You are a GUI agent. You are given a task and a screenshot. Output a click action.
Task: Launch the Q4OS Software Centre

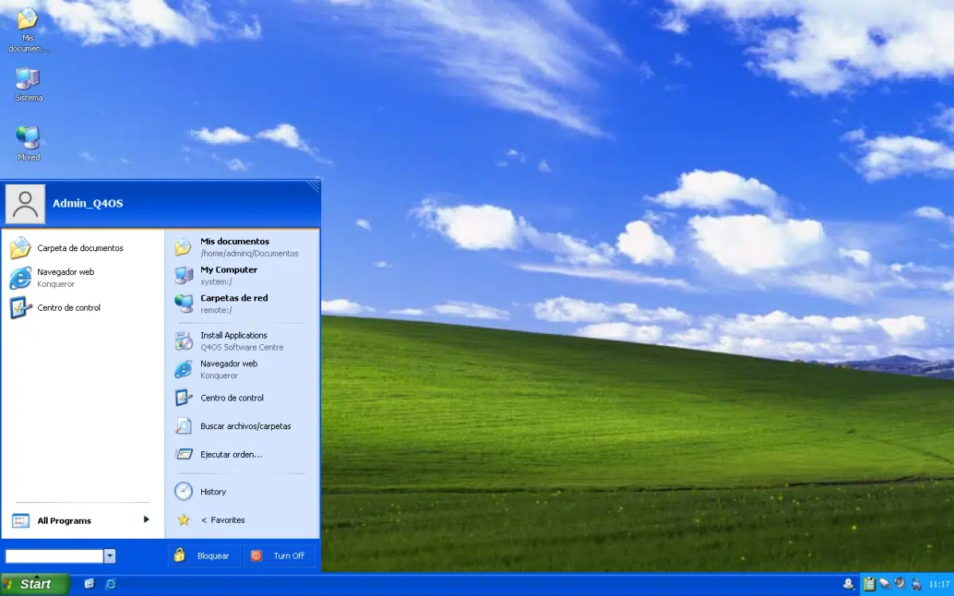(233, 340)
